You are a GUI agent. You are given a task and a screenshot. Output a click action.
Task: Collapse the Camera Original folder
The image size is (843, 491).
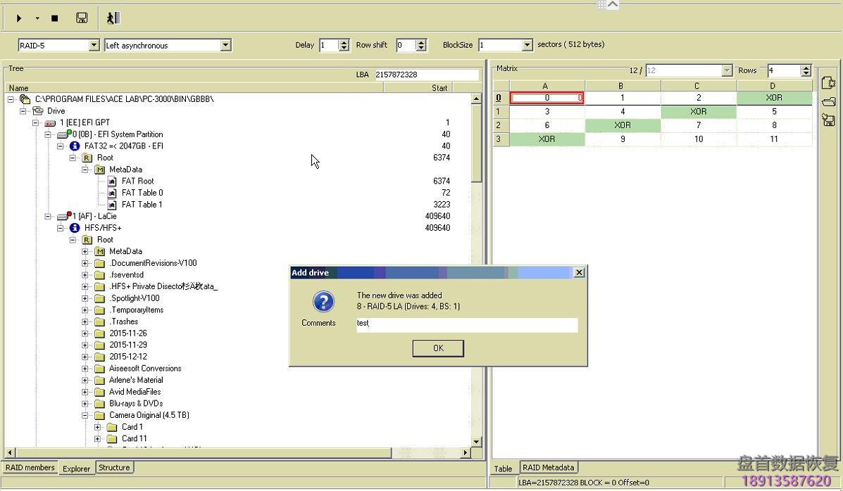85,416
